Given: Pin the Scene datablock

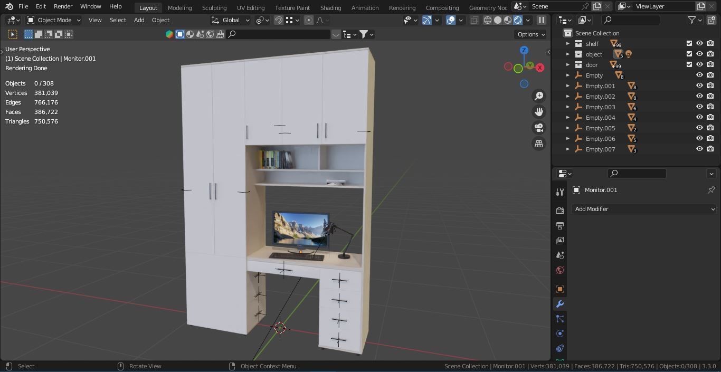Looking at the screenshot, I should tap(585, 6).
